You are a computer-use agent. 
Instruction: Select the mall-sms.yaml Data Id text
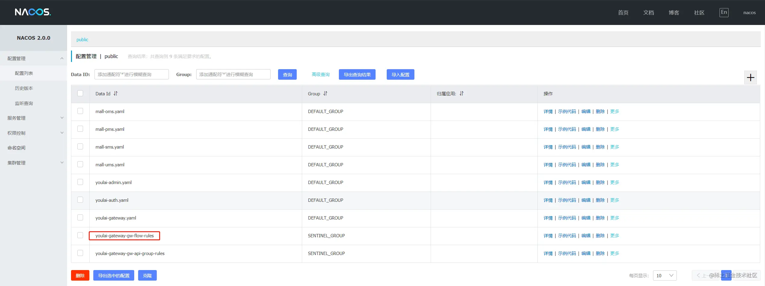click(x=110, y=147)
